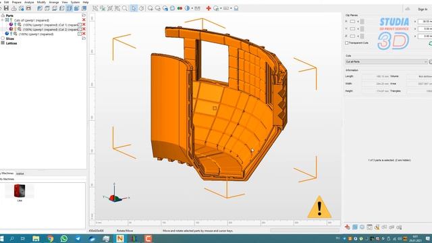Open the System menu
432x243 pixels.
[x=75, y=2]
